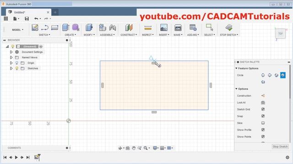This screenshot has height=164, width=293.
Task: Expand the Named Views node
Action: [x=11, y=57]
